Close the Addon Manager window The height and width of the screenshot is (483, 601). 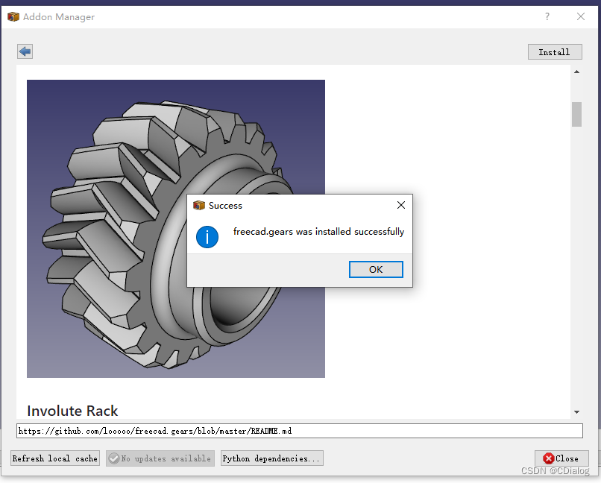[581, 16]
